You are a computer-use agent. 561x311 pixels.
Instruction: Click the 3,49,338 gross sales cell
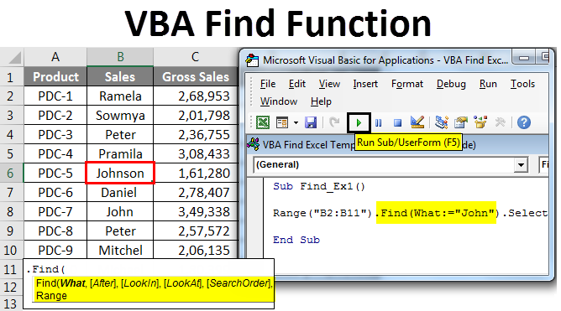click(x=196, y=212)
